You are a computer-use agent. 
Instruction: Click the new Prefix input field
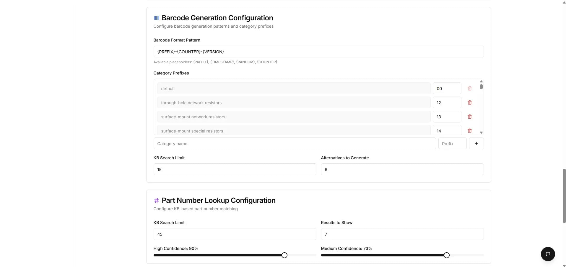[x=452, y=143]
